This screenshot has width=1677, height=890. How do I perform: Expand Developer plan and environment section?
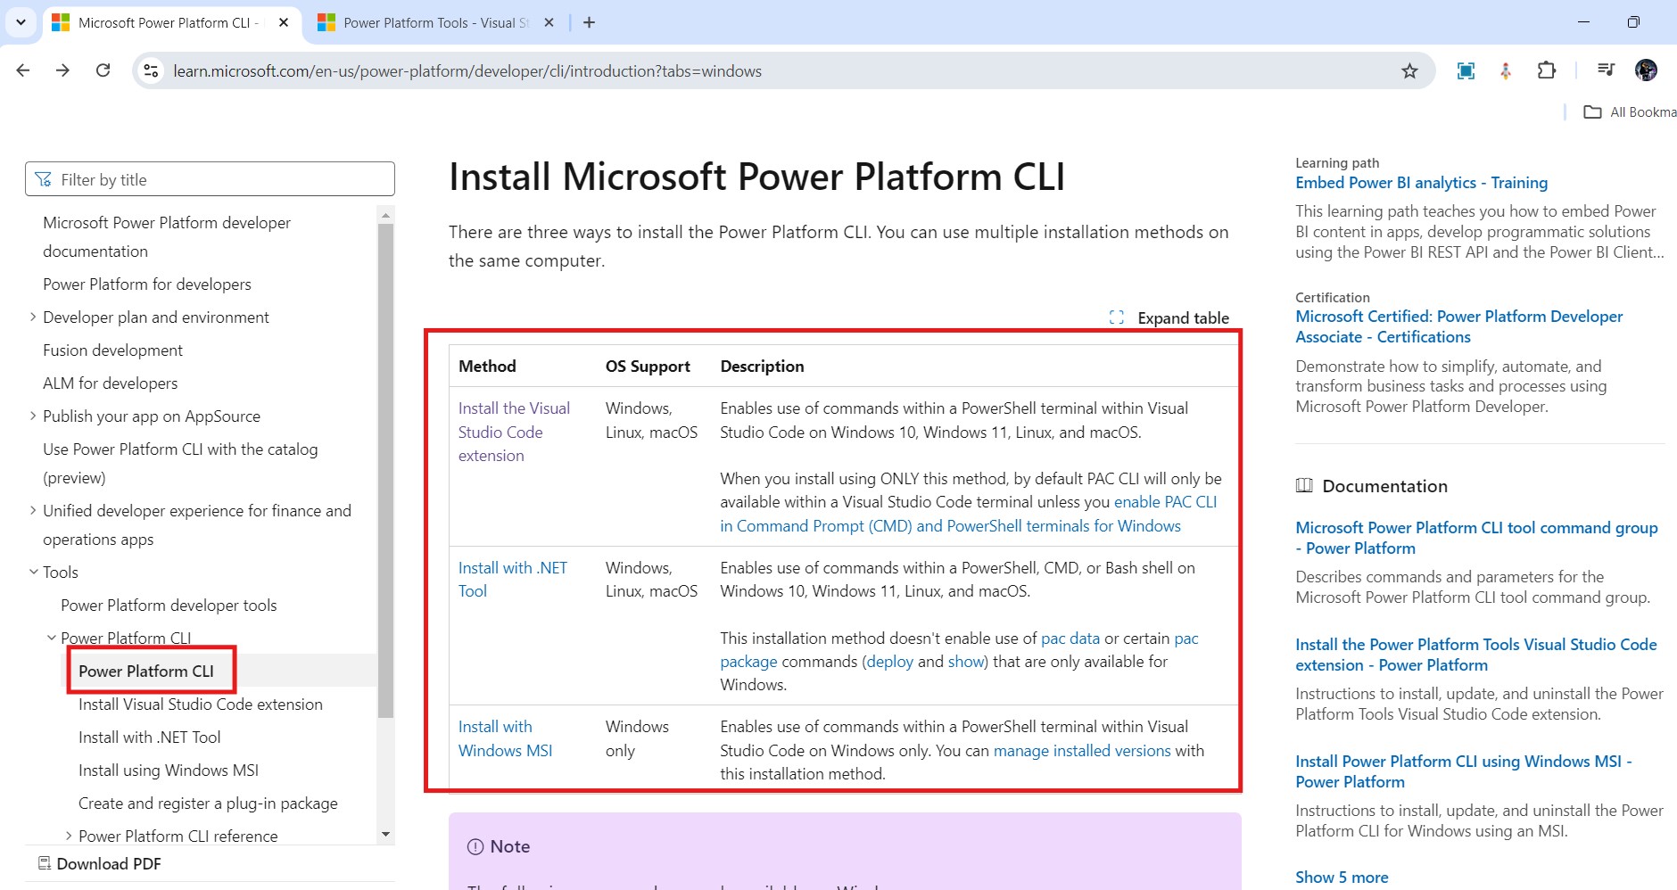point(33,317)
